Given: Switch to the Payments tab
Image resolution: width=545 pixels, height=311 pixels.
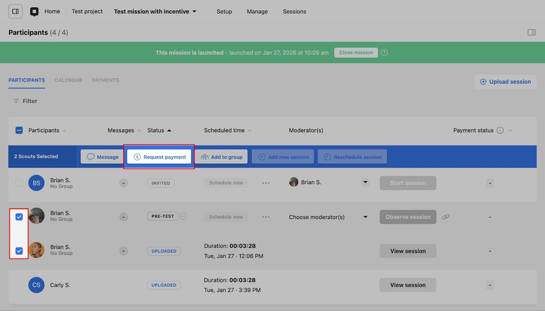Looking at the screenshot, I should click(x=106, y=80).
